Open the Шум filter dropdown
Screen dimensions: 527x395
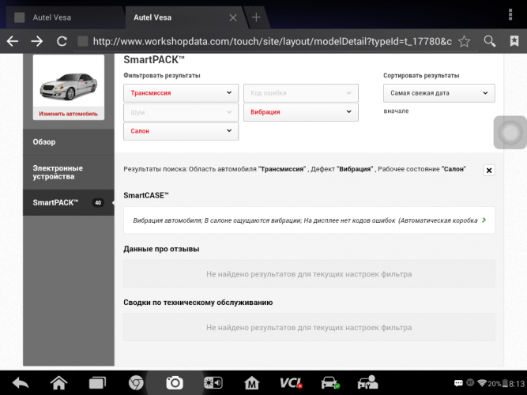[x=181, y=112]
